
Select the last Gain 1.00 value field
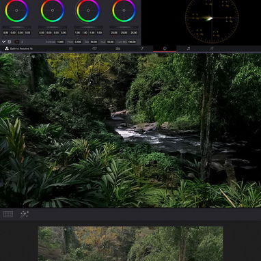coord(99,33)
